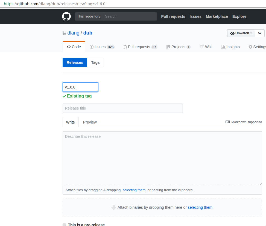Open Insights via the graph icon
266x226 pixels.
coord(223,47)
